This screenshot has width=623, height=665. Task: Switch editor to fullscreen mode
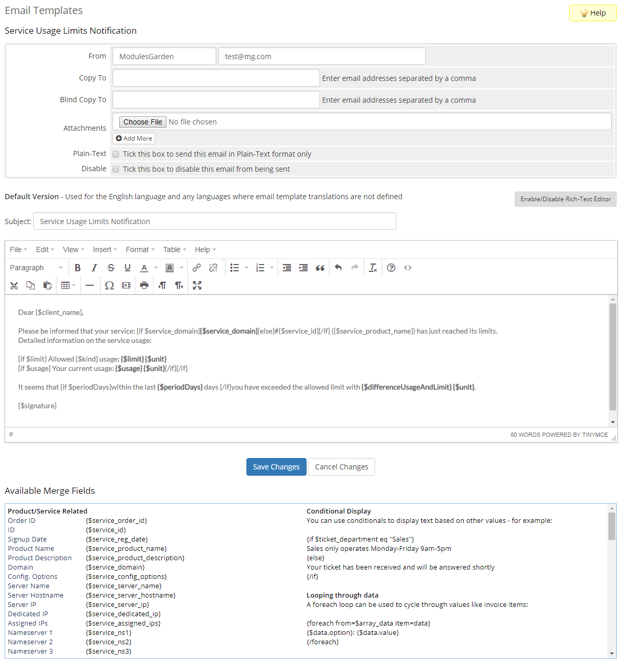pos(197,285)
